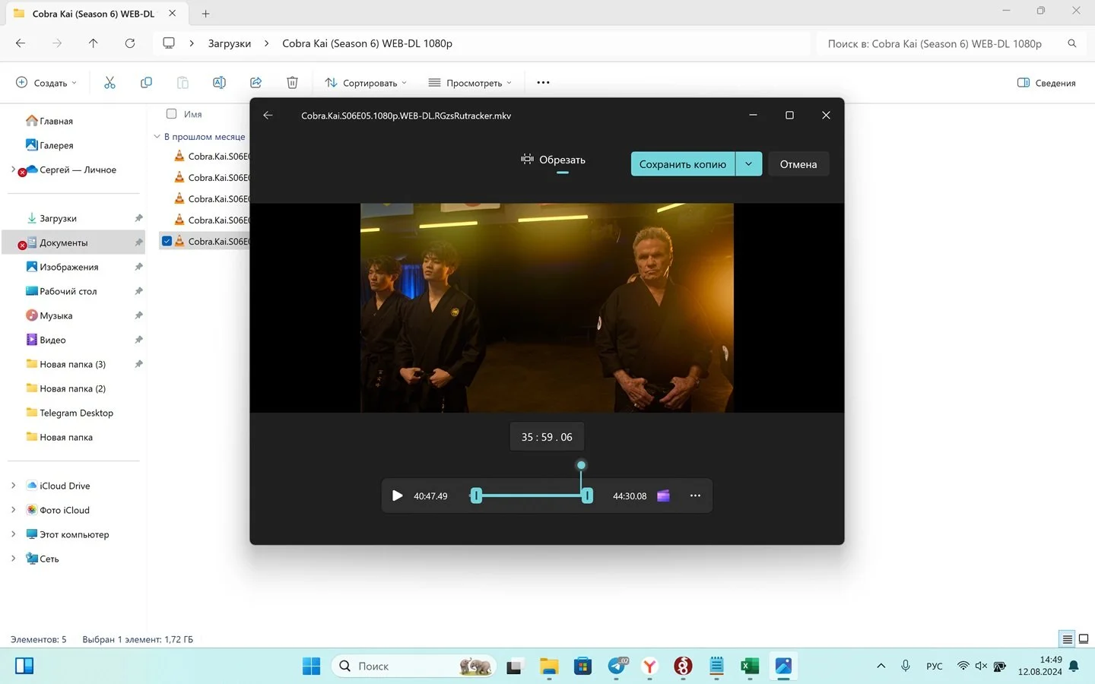Image resolution: width=1095 pixels, height=684 pixels.
Task: Select the right trim handle on the timeline
Action: point(587,496)
